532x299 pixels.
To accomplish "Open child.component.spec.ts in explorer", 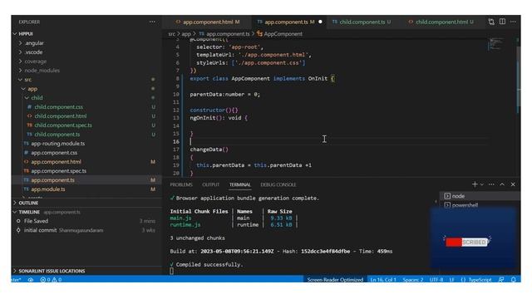I will (x=63, y=125).
